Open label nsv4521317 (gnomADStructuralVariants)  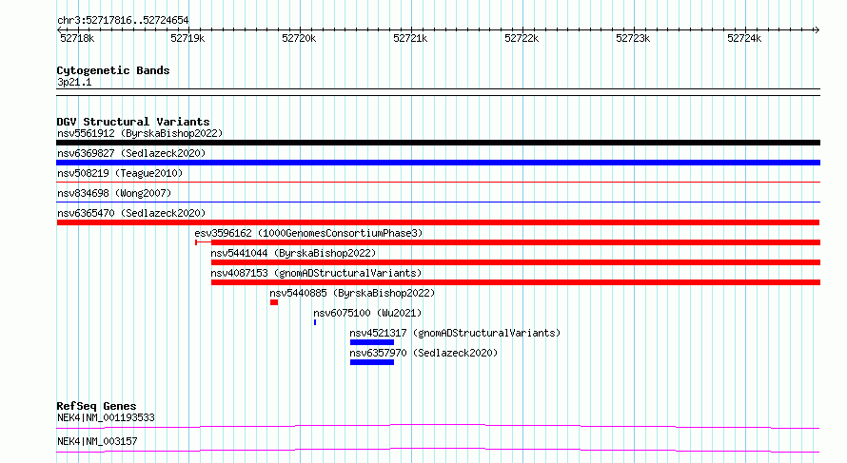pos(455,333)
